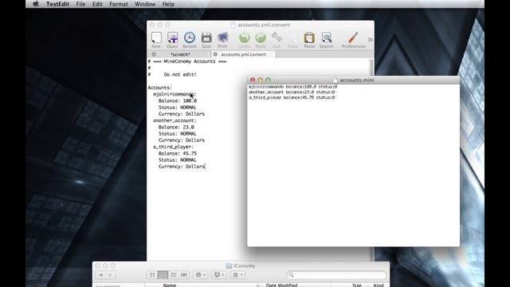This screenshot has width=510, height=287.
Task: Click the Search magnifier toolbar icon
Action: point(326,37)
